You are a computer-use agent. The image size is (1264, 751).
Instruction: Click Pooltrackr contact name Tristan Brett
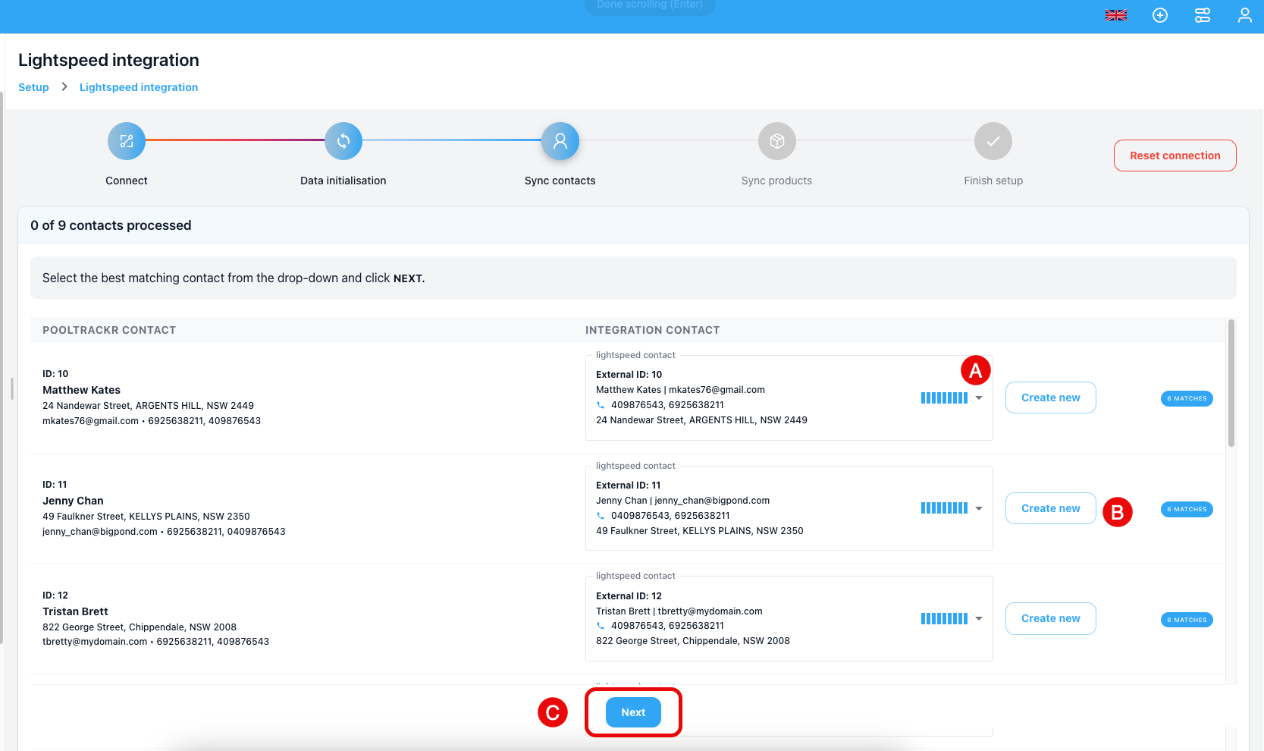click(75, 611)
